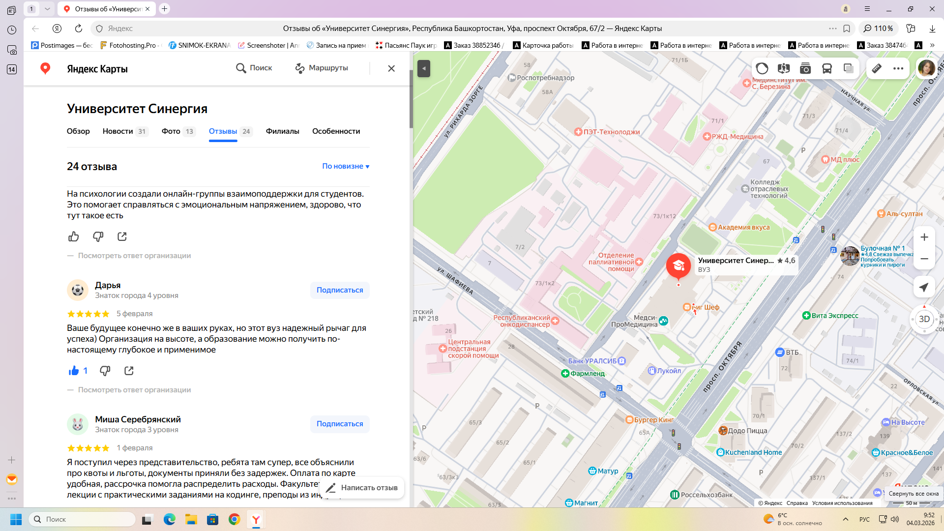Share Дарья's review
This screenshot has width=944, height=531.
(x=129, y=371)
